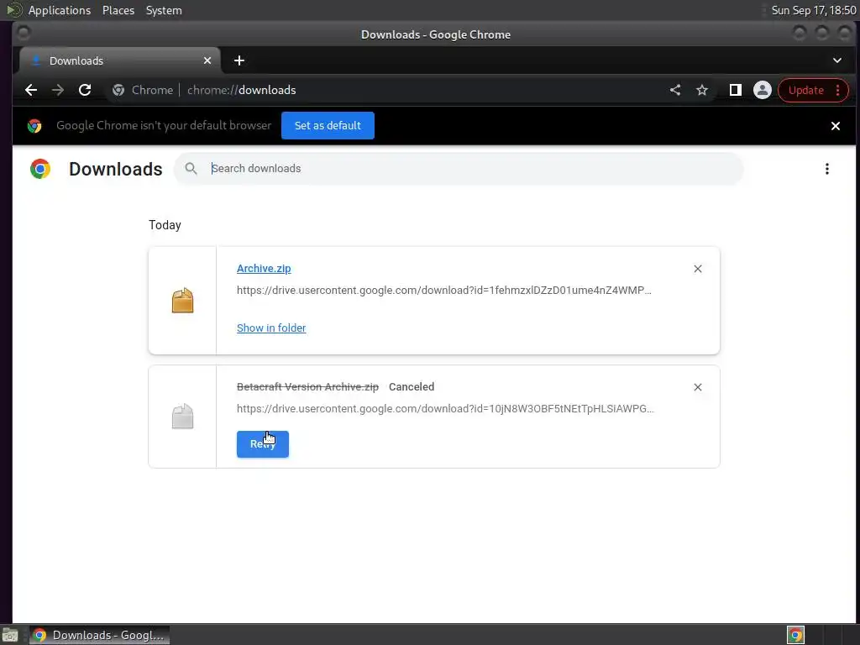Close the Downloads tab
The width and height of the screenshot is (860, 645).
coord(207,60)
